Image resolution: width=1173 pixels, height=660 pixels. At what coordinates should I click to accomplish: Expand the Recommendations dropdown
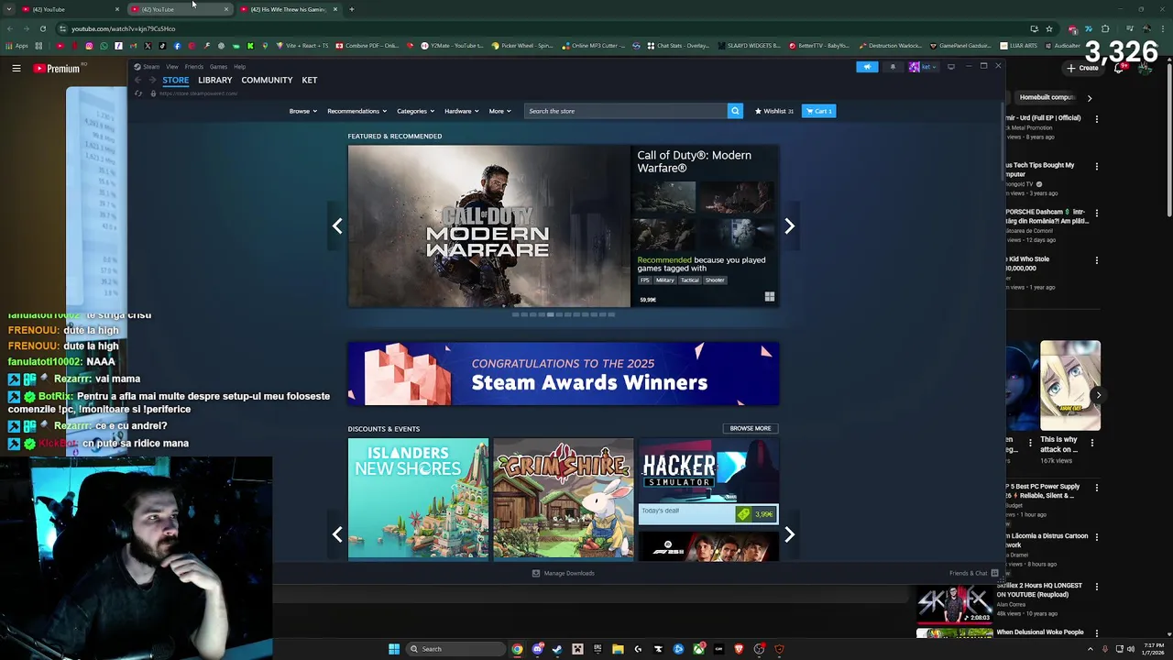356,111
